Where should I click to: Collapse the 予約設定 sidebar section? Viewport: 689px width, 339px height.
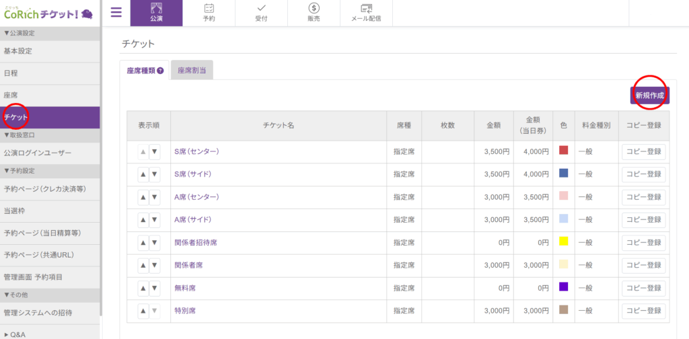(19, 170)
